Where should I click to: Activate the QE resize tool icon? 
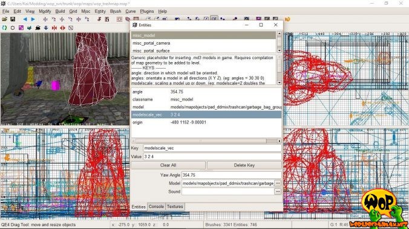pos(214,19)
